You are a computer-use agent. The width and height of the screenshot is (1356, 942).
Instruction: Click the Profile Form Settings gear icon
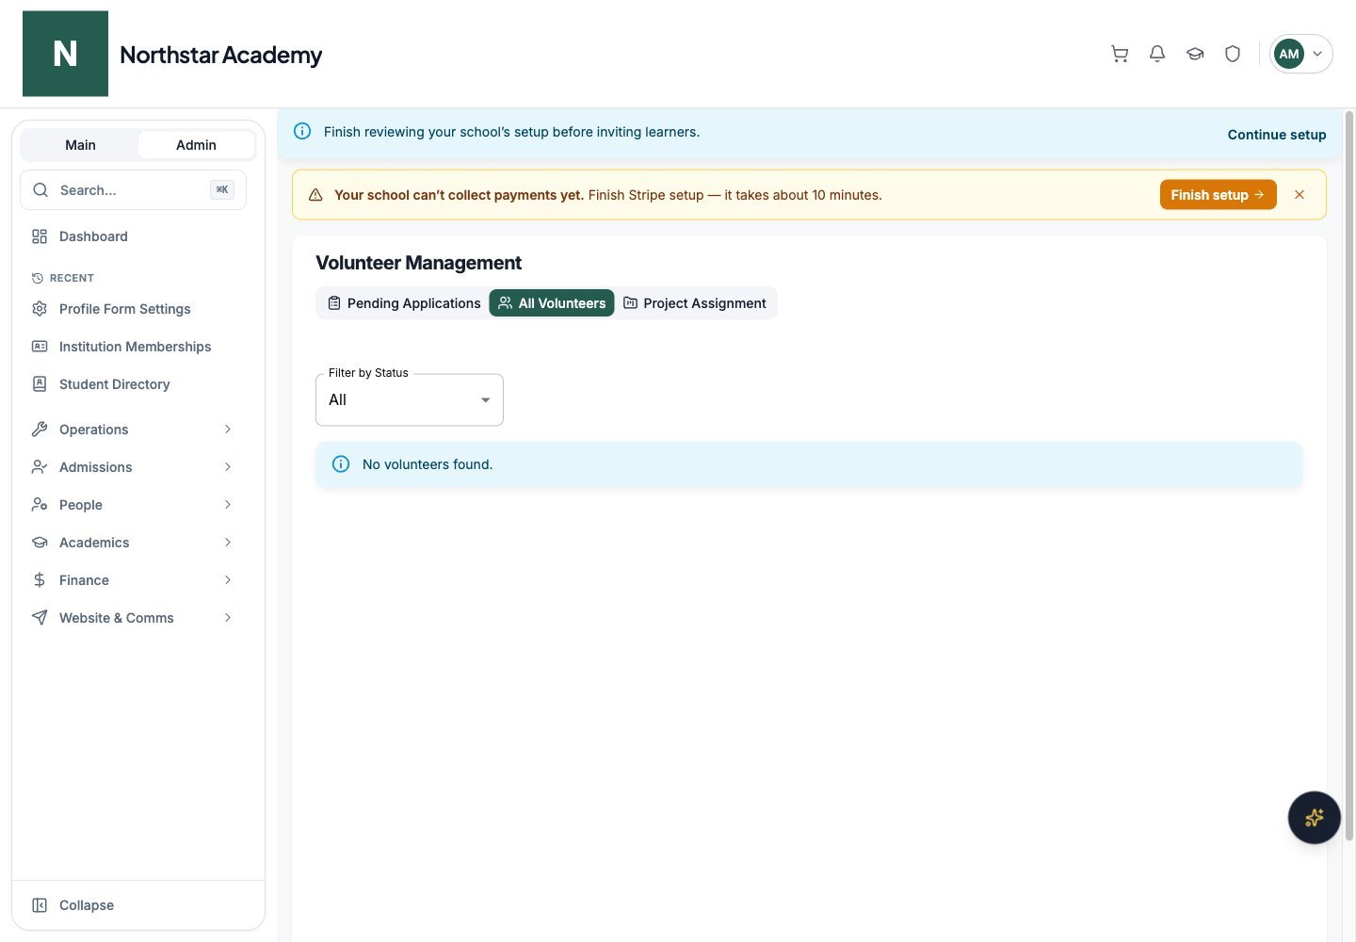click(40, 309)
